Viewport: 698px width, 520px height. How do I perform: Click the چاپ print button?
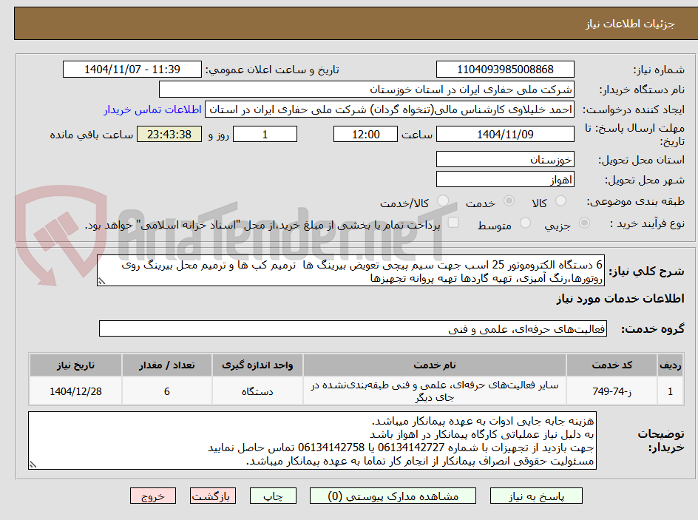point(273,496)
